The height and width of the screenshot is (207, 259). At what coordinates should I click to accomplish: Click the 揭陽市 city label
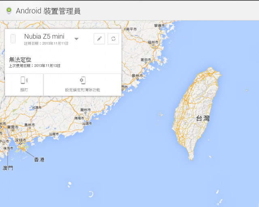click(79, 118)
